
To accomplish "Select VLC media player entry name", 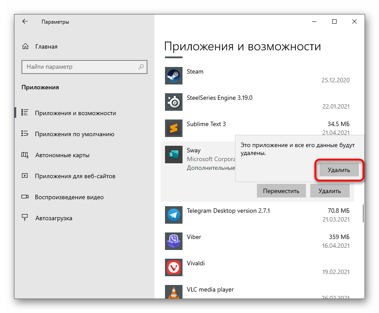I will (x=210, y=289).
